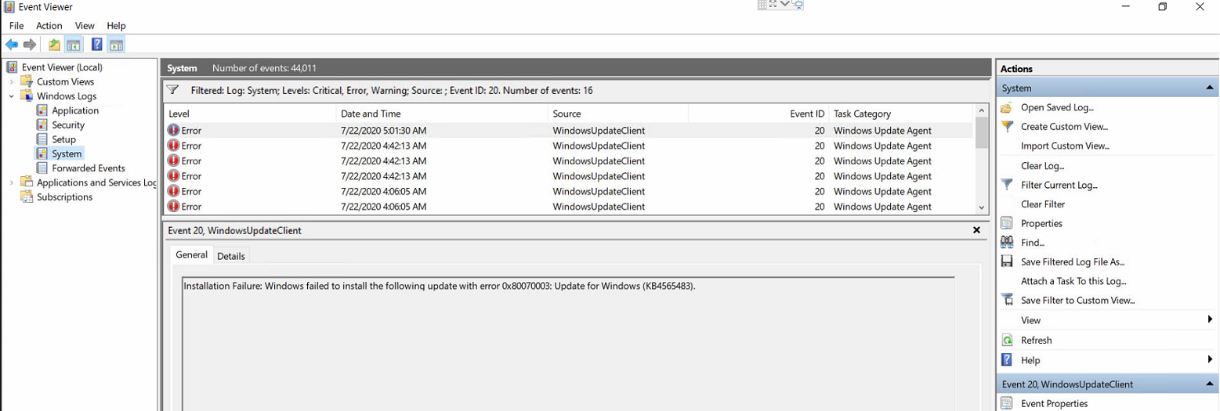The image size is (1220, 411).
Task: Expand Applications and Services Logs node
Action: [x=12, y=182]
